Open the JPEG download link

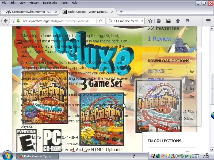tap(152, 88)
